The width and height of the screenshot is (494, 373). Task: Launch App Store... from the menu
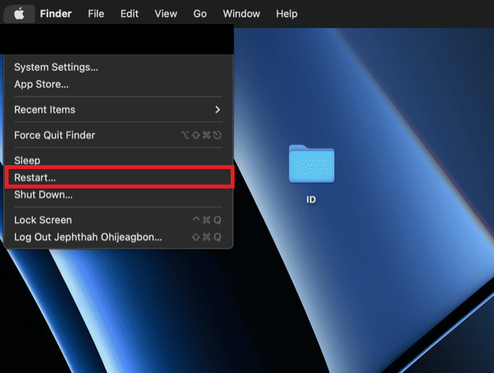click(41, 84)
